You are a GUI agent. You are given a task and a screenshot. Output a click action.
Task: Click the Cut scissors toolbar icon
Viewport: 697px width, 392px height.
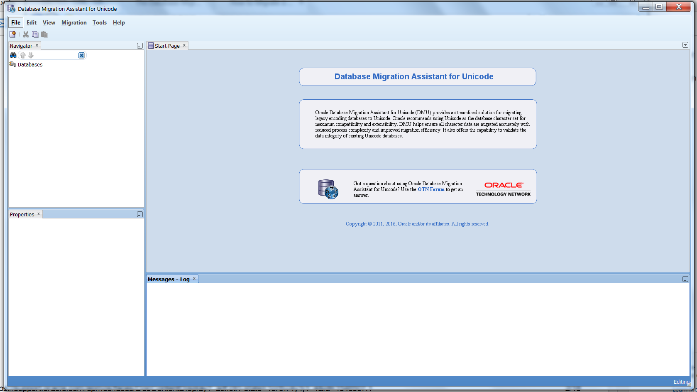(26, 34)
